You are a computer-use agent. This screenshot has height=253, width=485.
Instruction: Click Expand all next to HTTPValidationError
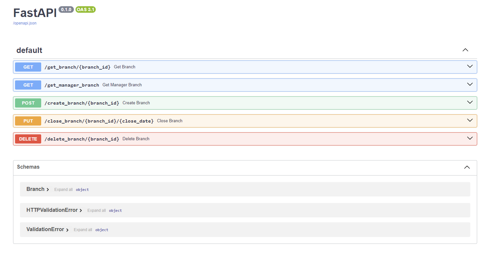96,211
